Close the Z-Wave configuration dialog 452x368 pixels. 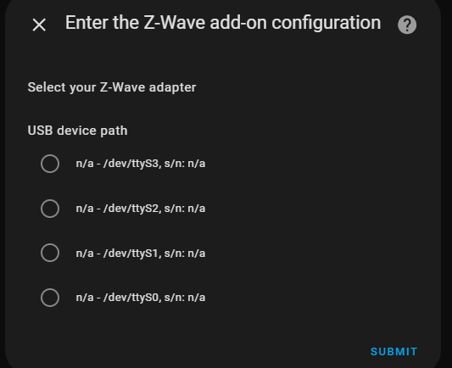[39, 25]
